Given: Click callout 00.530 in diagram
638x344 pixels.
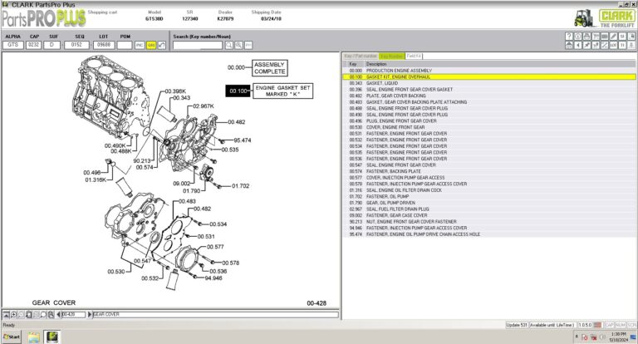Looking at the screenshot, I should [x=116, y=271].
